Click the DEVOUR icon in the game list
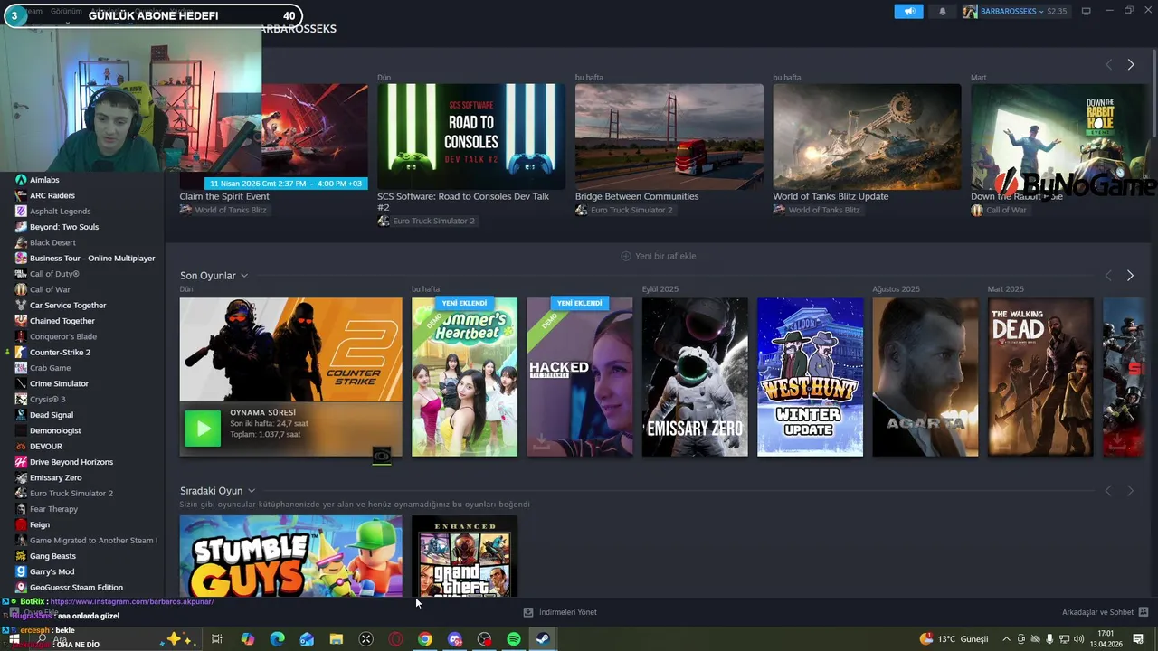Image resolution: width=1158 pixels, height=651 pixels. click(21, 446)
